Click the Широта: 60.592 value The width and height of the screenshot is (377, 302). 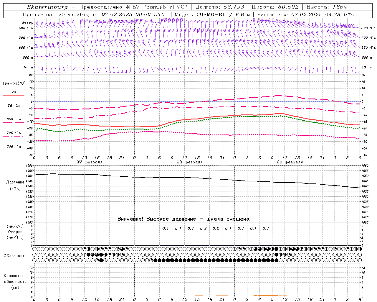coord(275,7)
